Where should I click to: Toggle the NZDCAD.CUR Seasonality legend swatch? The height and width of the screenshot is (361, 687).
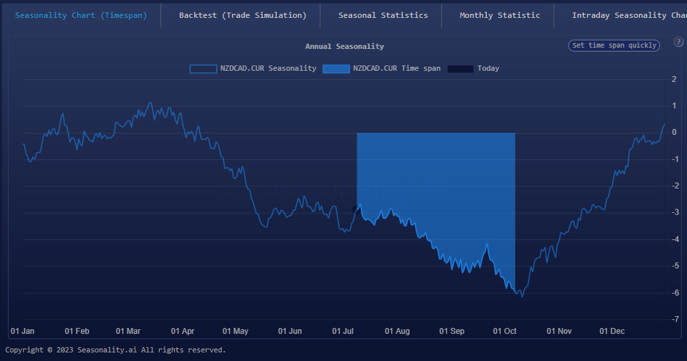coord(203,69)
